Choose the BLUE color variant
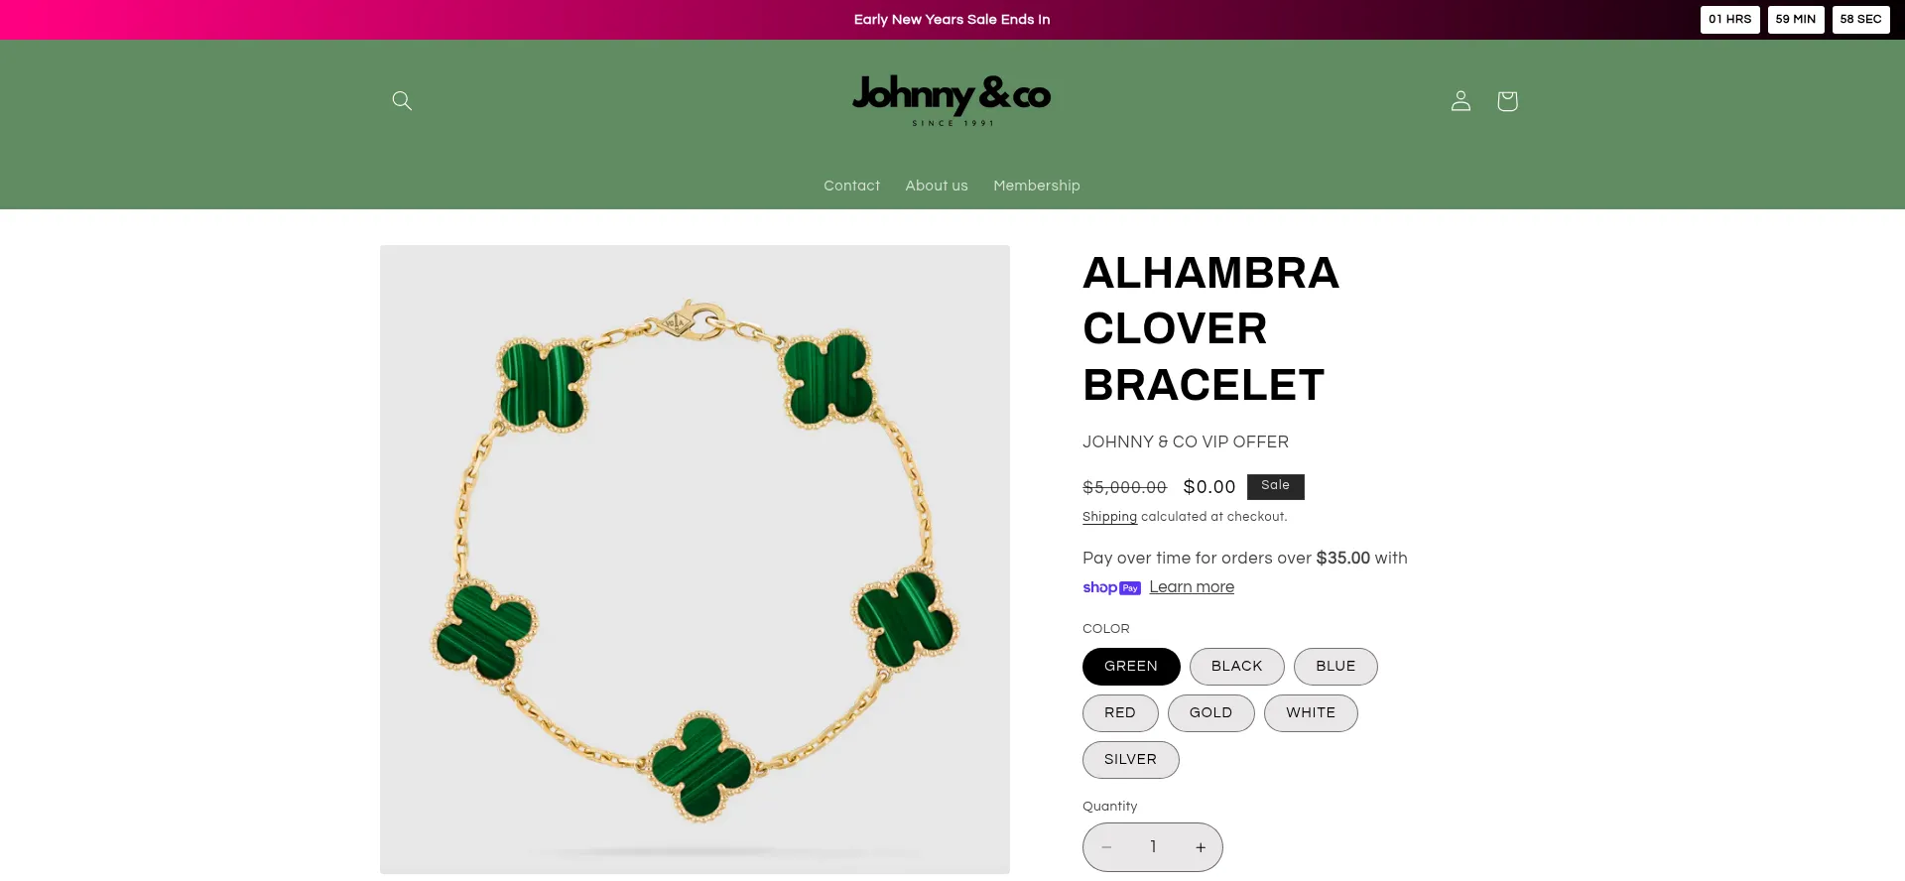This screenshot has width=1905, height=881. tap(1335, 667)
